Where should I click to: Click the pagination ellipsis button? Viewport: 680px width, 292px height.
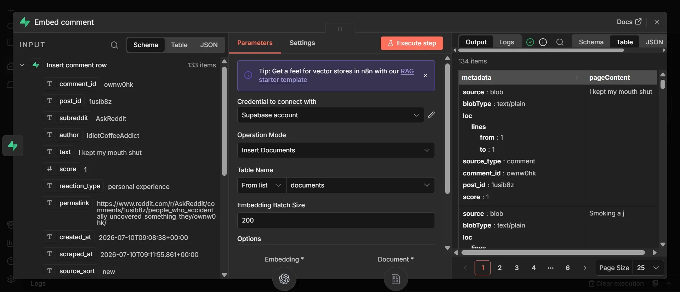550,268
